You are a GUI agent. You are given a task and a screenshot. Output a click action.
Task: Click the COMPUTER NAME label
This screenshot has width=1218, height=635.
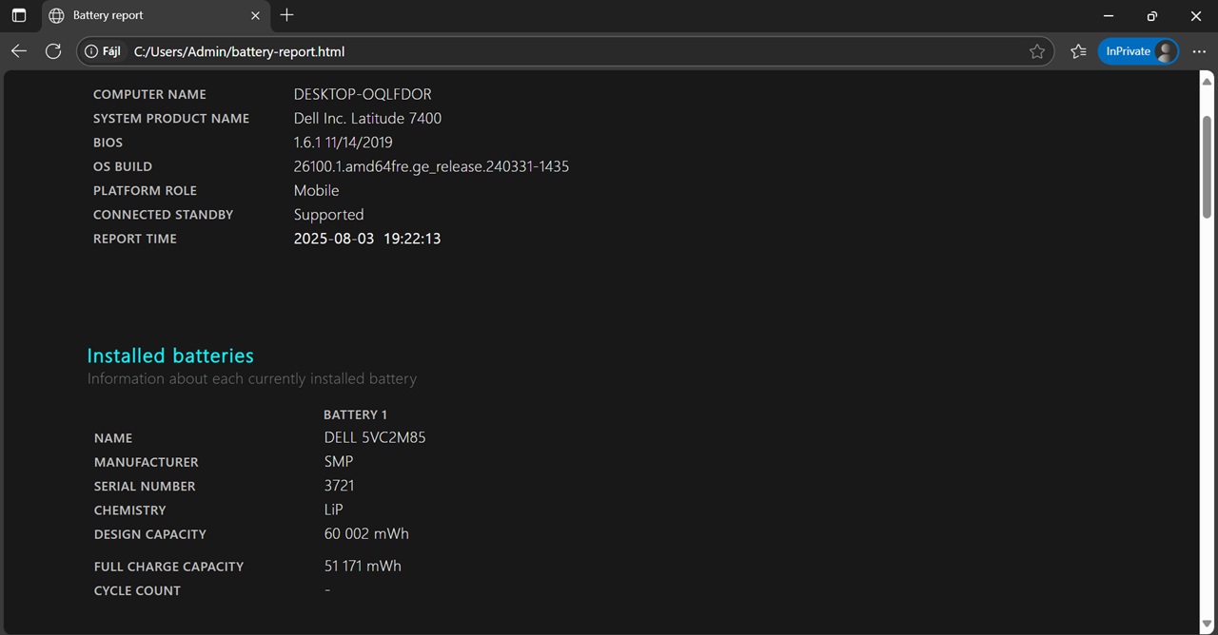(x=149, y=95)
